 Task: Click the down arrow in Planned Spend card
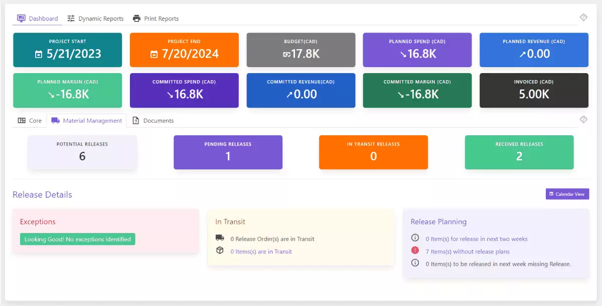click(403, 54)
